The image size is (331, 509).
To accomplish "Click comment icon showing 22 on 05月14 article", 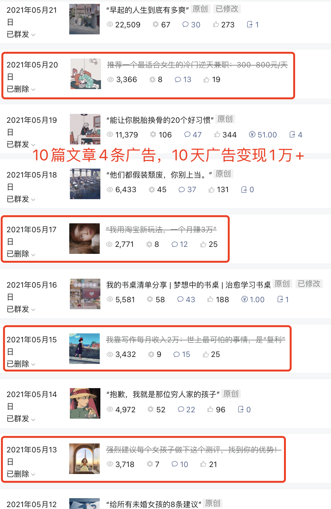I will [x=181, y=409].
